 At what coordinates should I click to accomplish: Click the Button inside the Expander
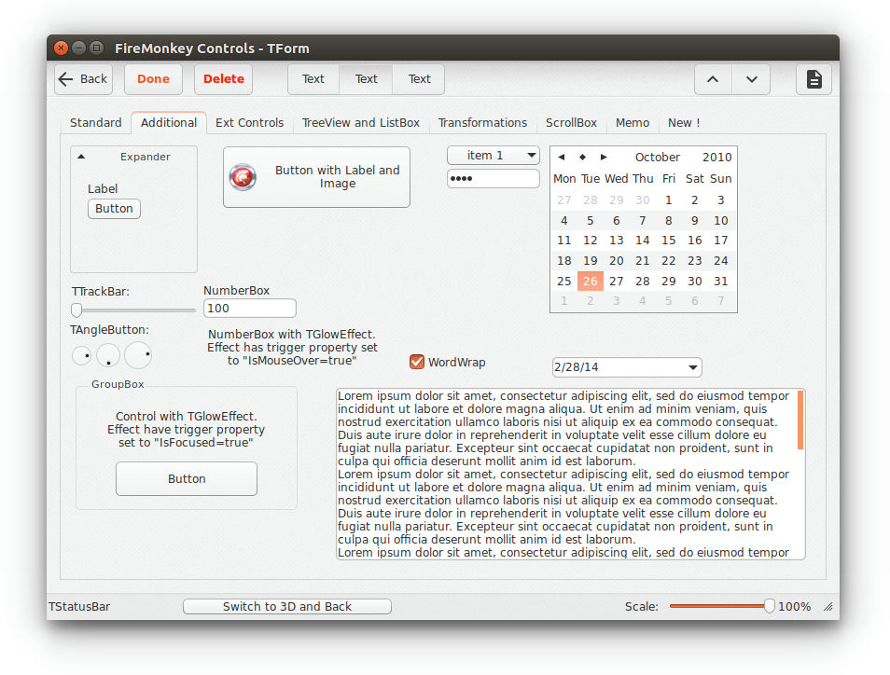(x=114, y=209)
